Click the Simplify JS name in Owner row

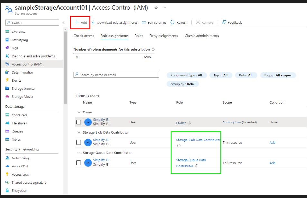[x=101, y=120]
